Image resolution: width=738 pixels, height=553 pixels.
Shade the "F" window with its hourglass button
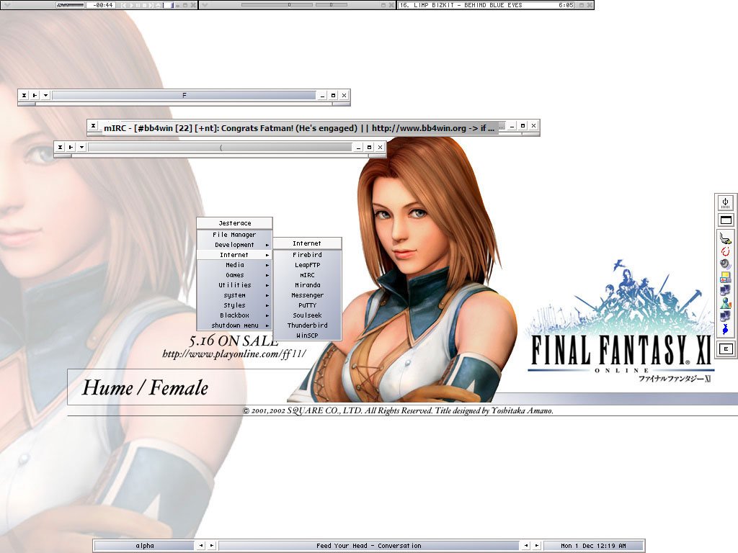pos(24,96)
